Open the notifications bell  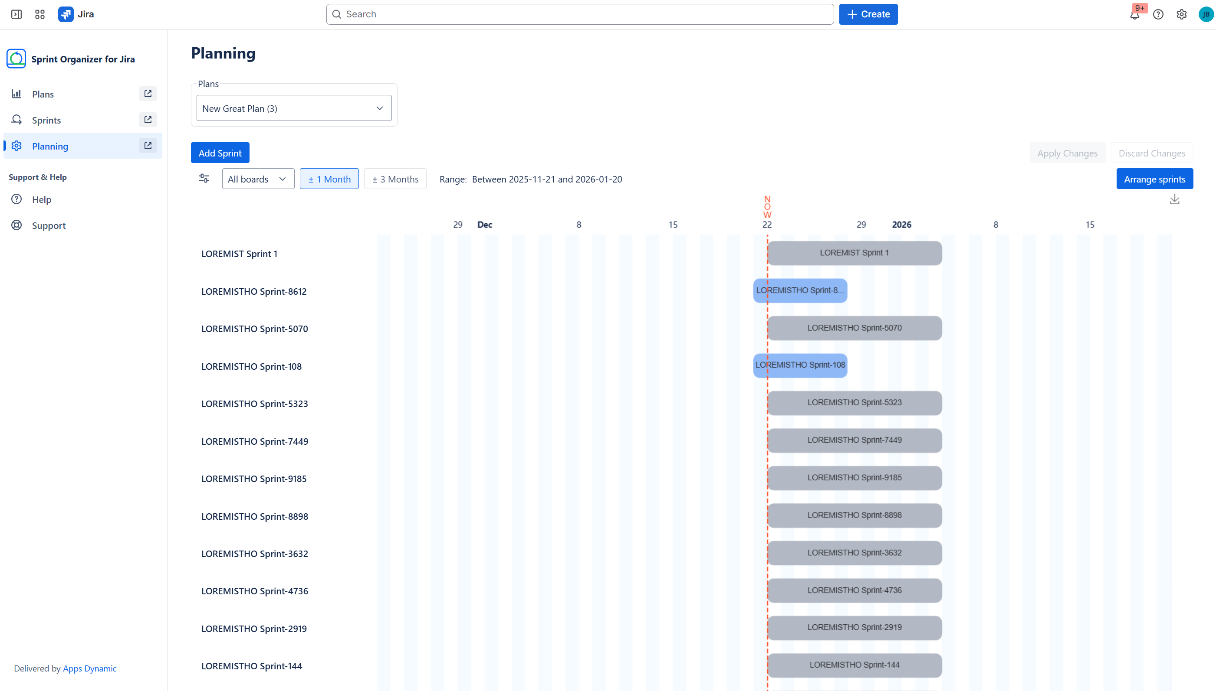1134,15
